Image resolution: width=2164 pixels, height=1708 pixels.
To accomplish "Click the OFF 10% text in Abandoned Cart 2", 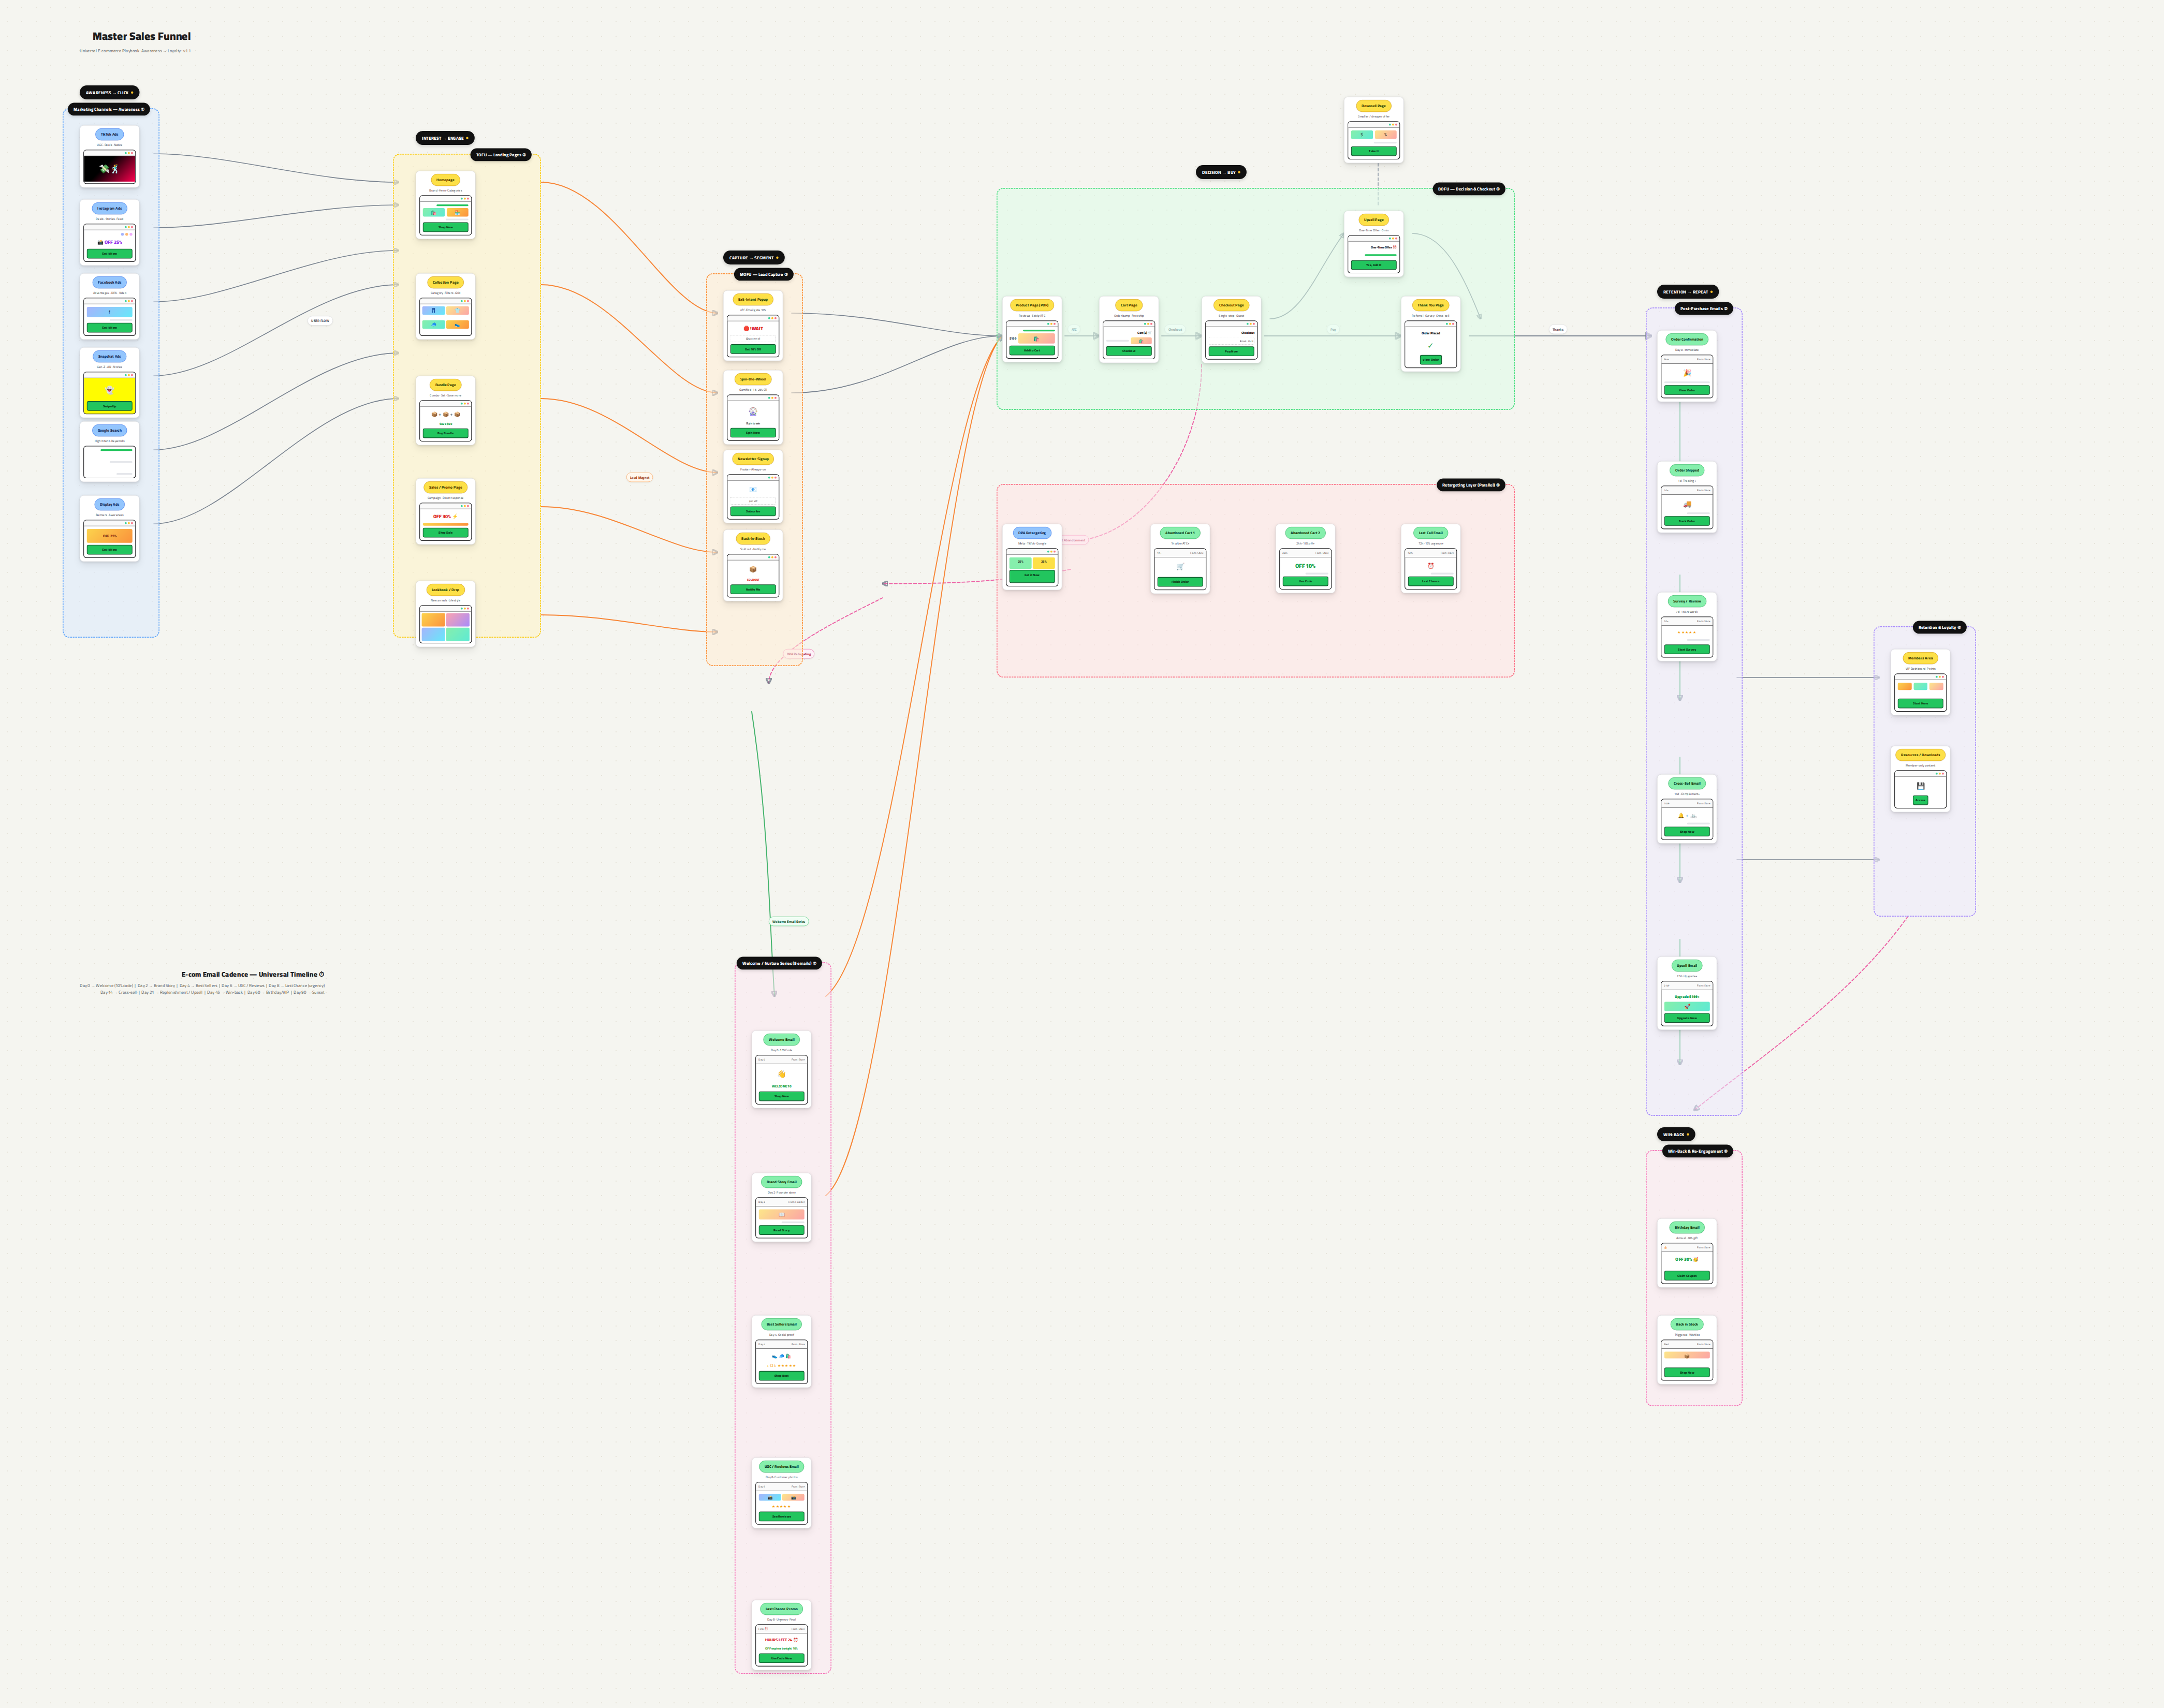I will click(x=1305, y=566).
